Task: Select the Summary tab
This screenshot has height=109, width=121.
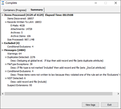Action: tap(37, 10)
